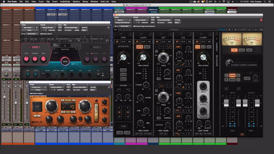Viewport: 274px width, 154px height.
Task: Expand the GATE module view icon
Action: point(151,34)
